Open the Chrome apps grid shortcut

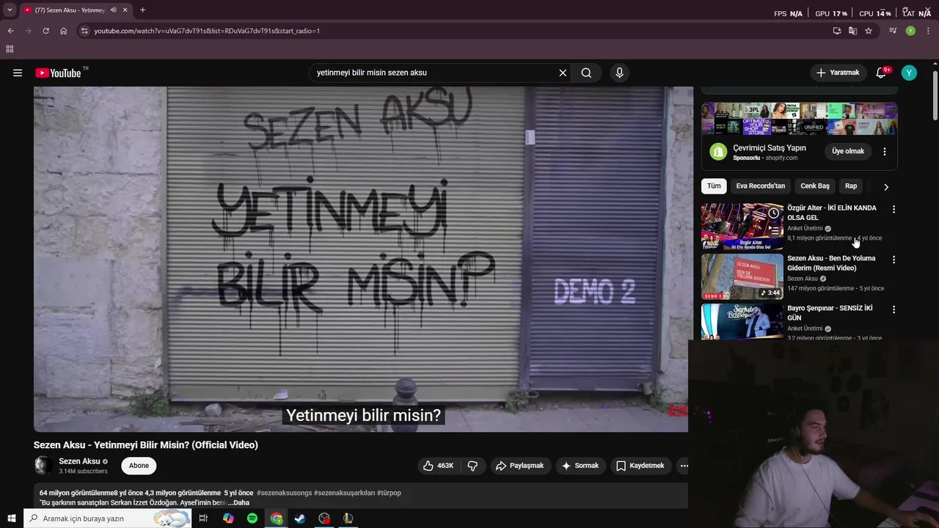pyautogui.click(x=10, y=49)
